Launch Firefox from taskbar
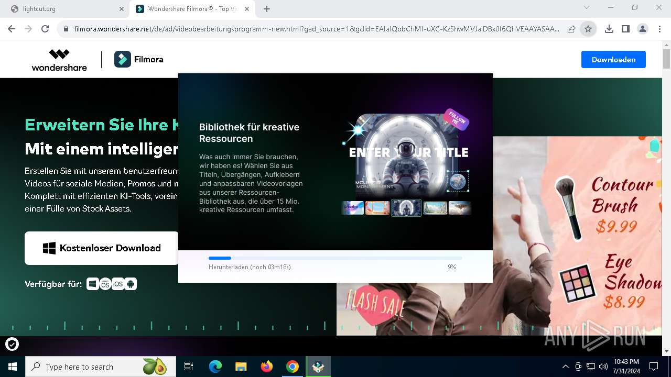The image size is (671, 377). click(267, 367)
